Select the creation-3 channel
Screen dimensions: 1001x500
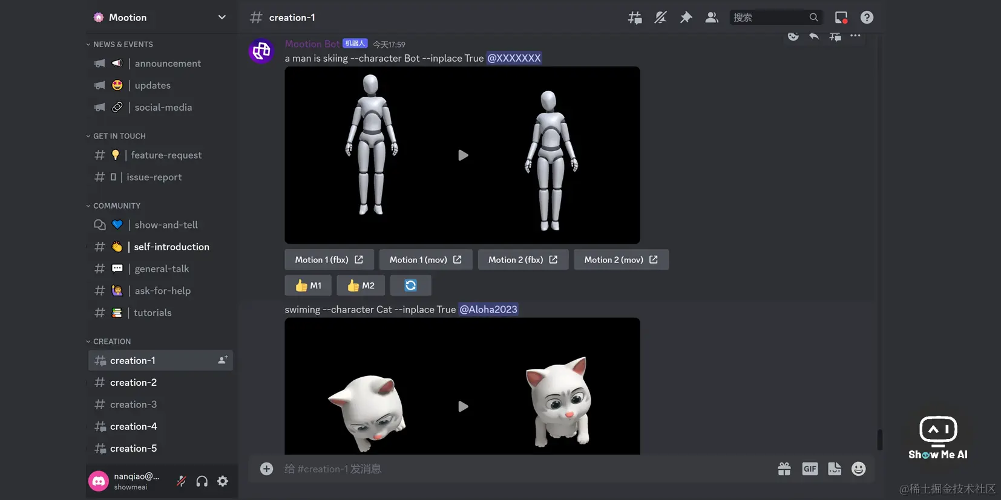(160, 404)
